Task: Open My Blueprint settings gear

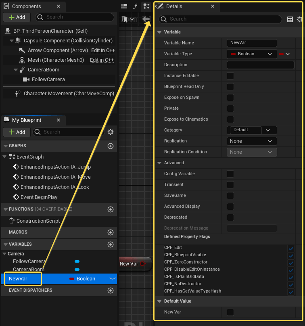Action: 111,132
